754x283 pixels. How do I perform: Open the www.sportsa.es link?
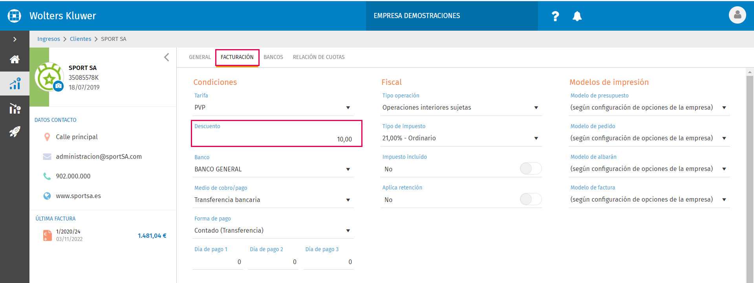pyautogui.click(x=78, y=196)
